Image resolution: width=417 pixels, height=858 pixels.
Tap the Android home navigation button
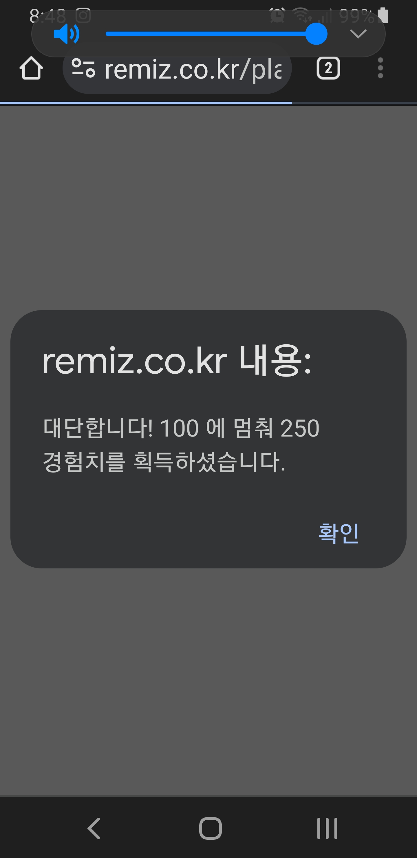click(210, 828)
